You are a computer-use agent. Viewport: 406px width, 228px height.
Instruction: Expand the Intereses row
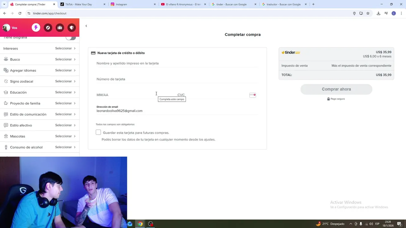40,48
